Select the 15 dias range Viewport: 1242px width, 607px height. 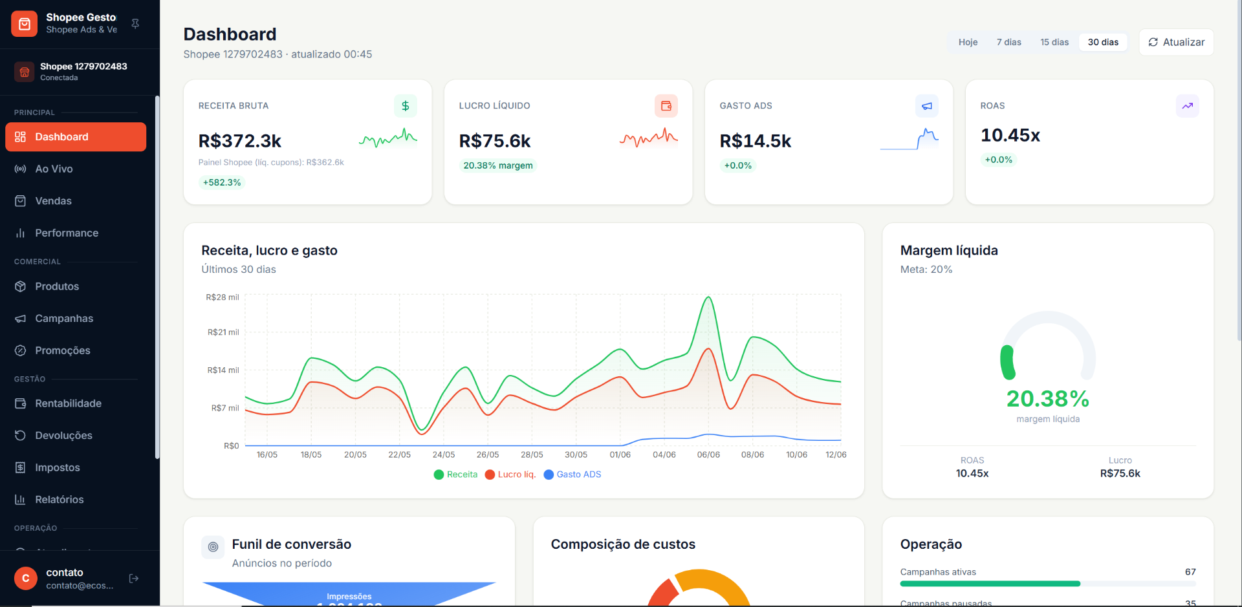[x=1054, y=42]
